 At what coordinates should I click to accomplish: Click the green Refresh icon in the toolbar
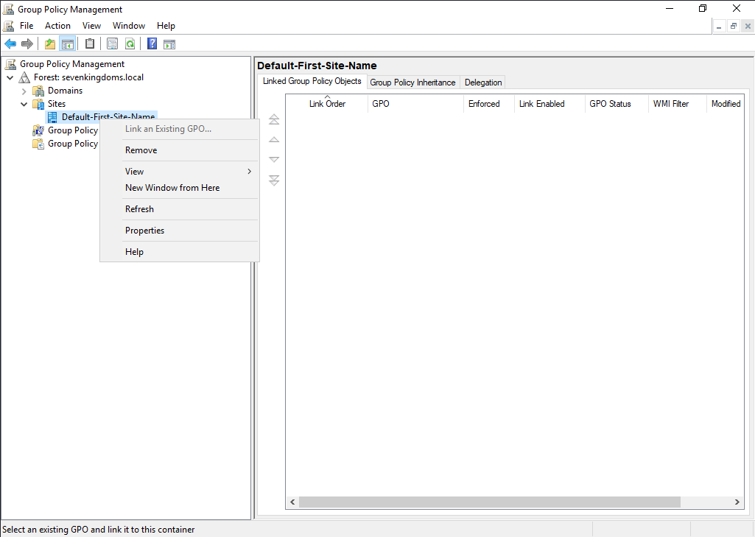point(130,43)
